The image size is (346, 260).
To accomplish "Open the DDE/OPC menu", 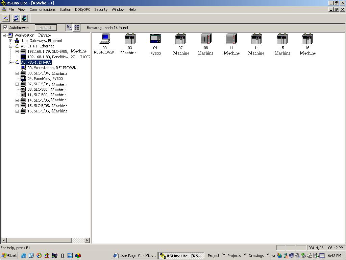I will [82, 9].
